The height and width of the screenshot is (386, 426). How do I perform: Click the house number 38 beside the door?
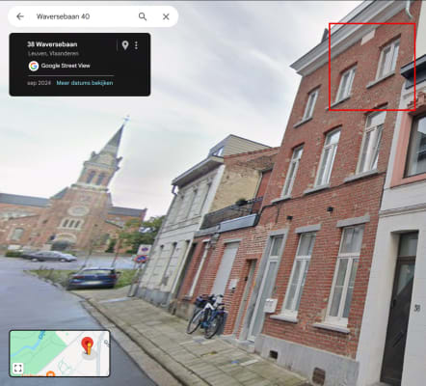[x=417, y=308]
